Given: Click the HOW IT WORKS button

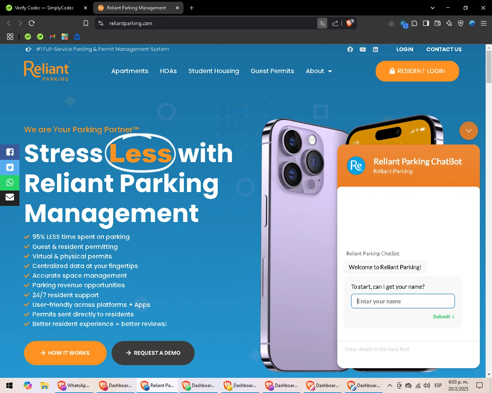Looking at the screenshot, I should click(x=65, y=353).
